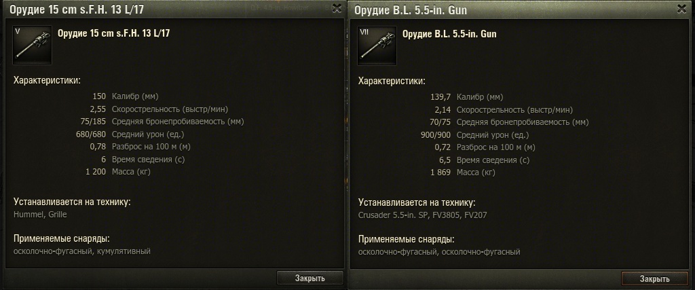Click Закрыть in the B.L. 5.5-in. Gun window

point(655,279)
